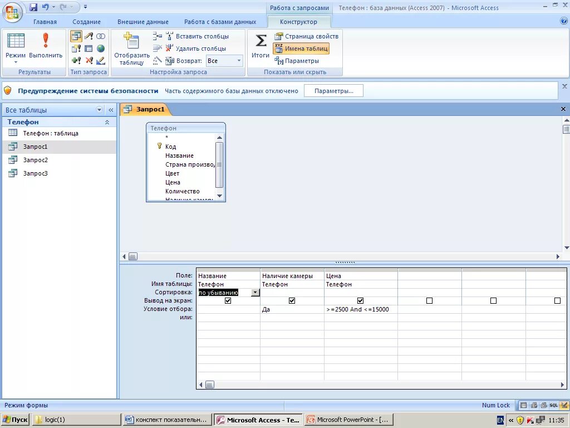This screenshot has width=570, height=428.
Task: Click the Пуск start button
Action: 15,420
